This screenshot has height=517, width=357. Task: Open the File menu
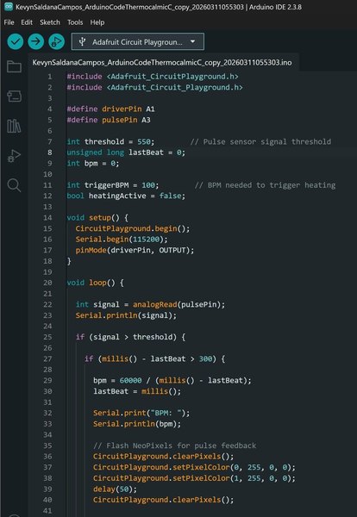(9, 22)
